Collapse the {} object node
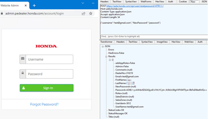This screenshot has width=208, height=119. click(x=110, y=60)
